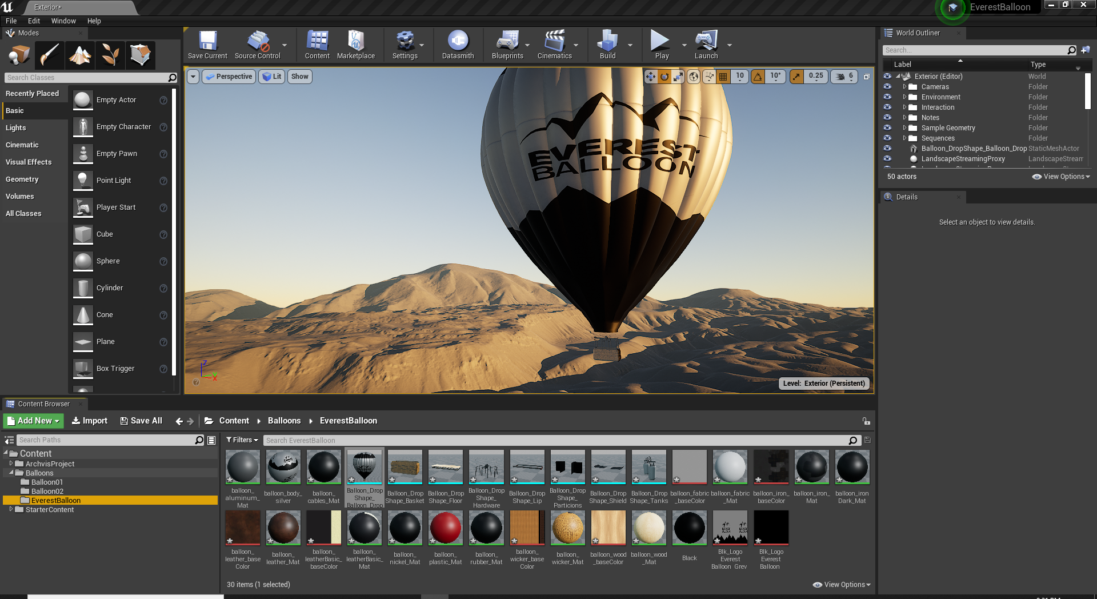
Task: Select the rotate gizmo tool in viewport
Action: 664,77
